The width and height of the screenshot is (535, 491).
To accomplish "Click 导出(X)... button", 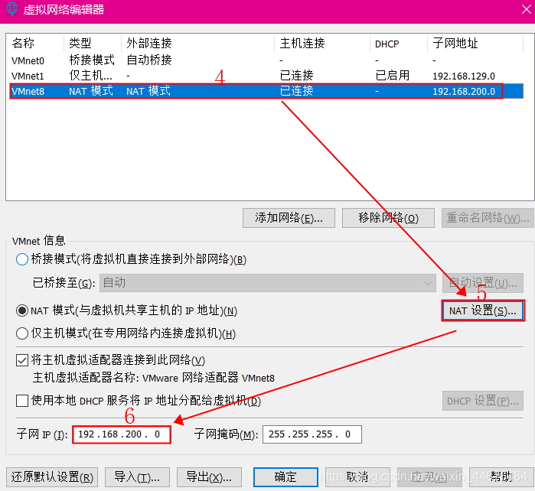I will point(209,477).
